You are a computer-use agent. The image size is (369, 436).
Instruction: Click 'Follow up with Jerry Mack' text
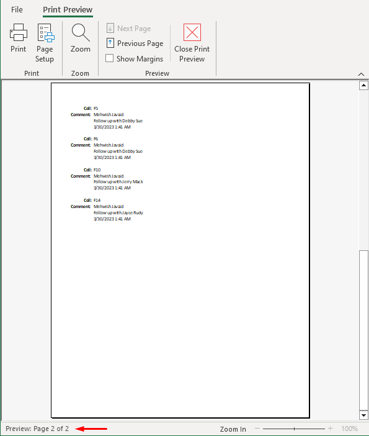click(x=118, y=181)
